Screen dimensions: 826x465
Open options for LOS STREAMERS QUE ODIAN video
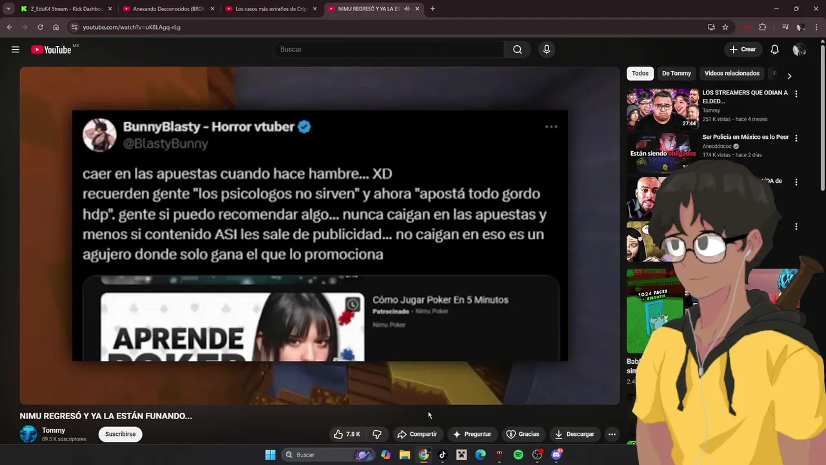[x=796, y=94]
